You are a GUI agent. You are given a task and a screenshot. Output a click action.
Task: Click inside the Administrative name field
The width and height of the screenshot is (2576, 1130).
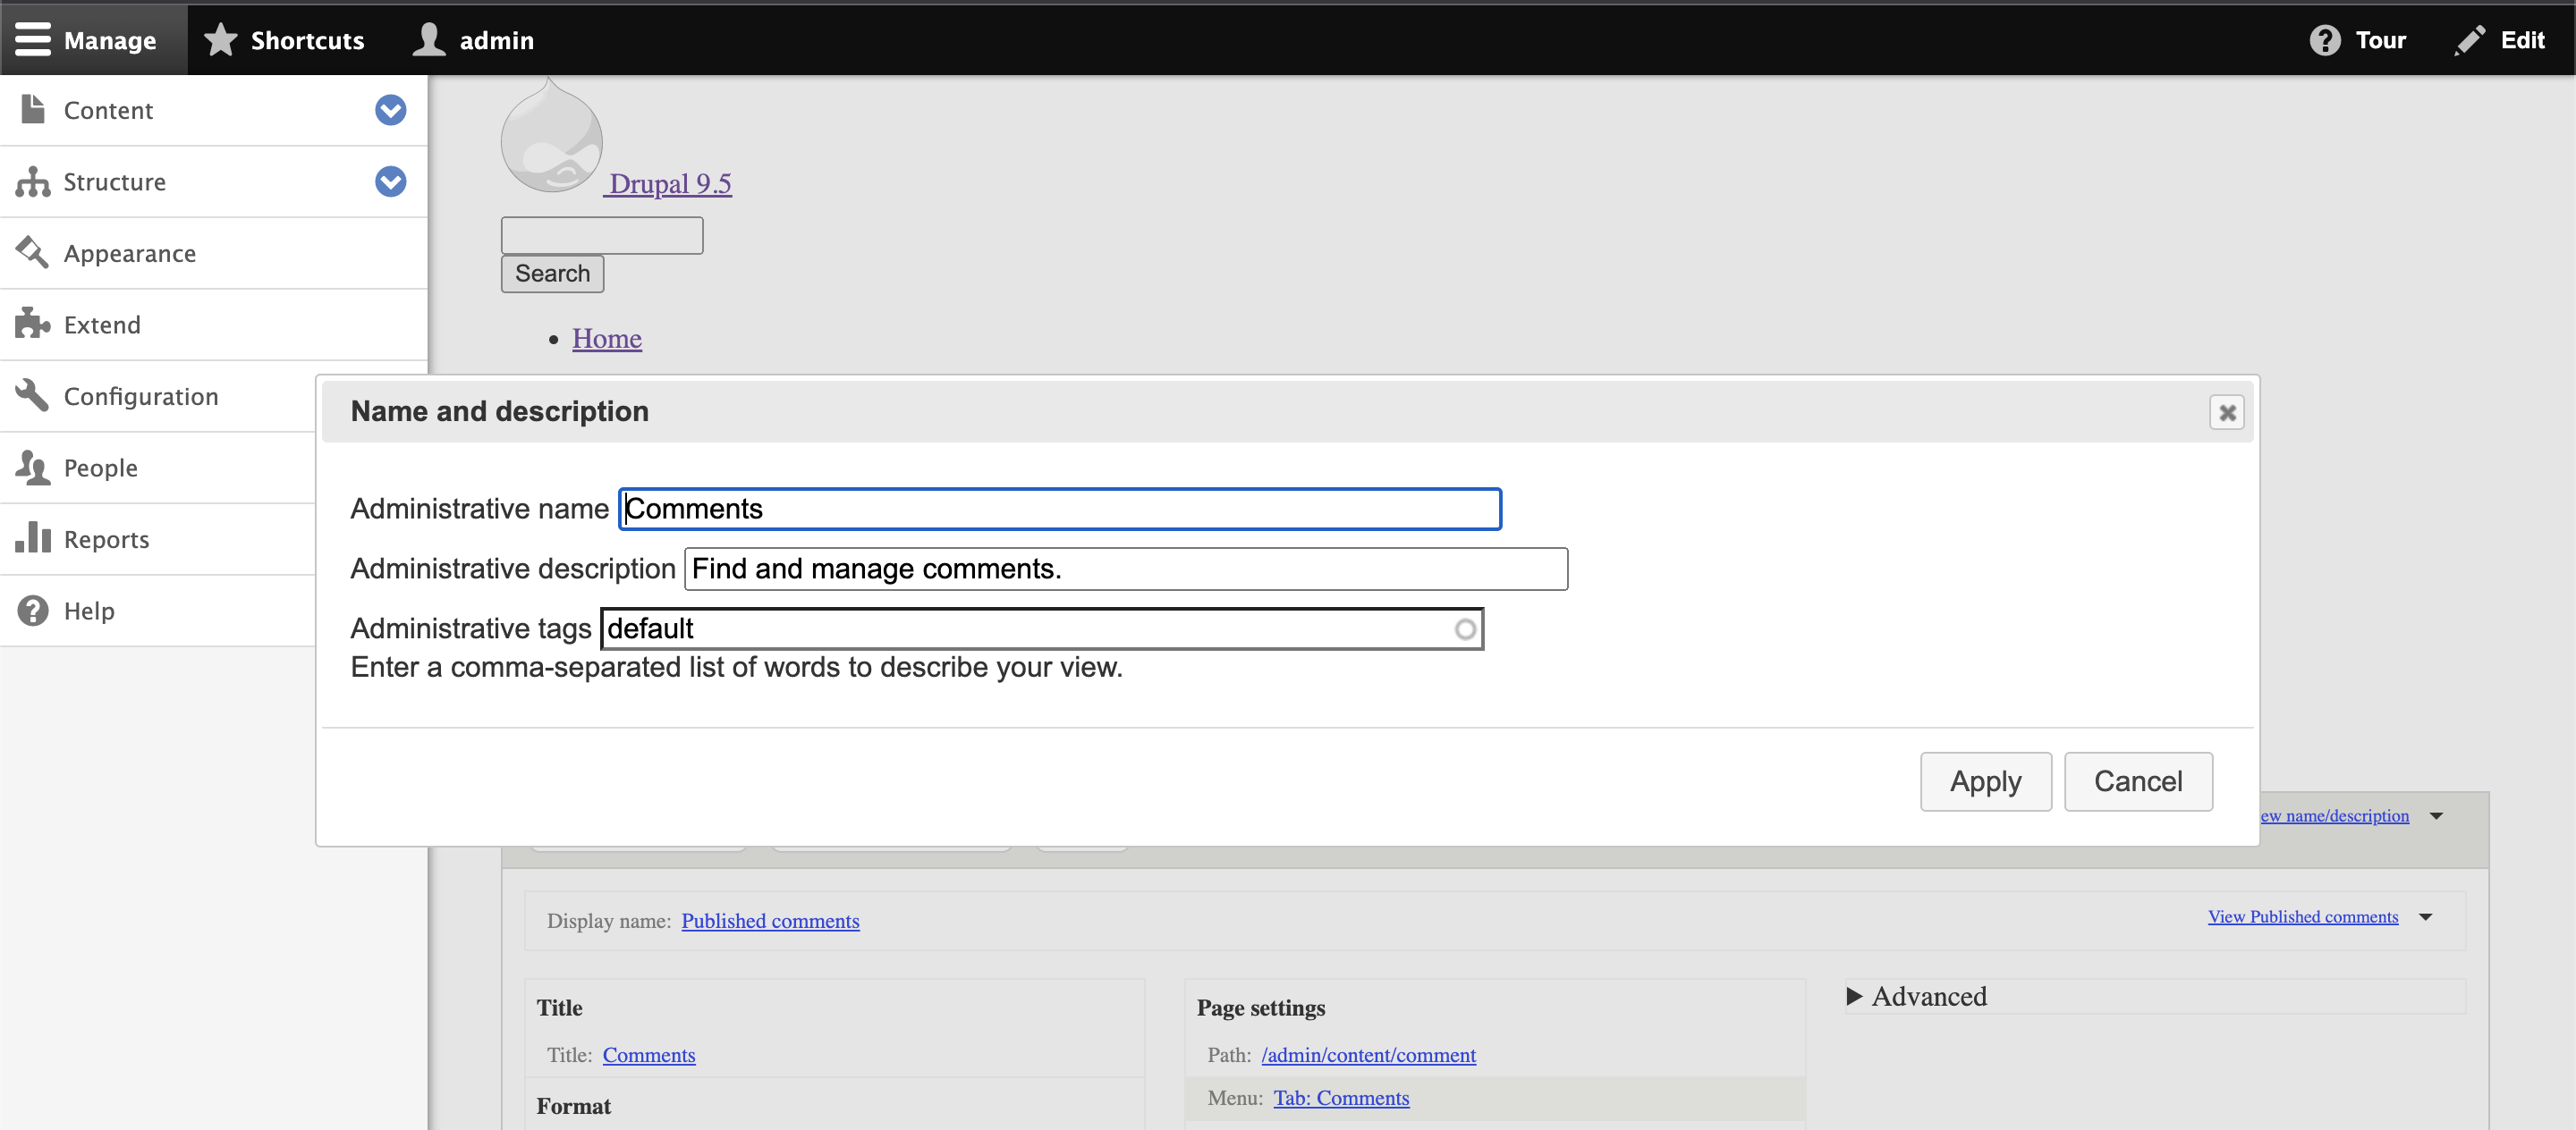pyautogui.click(x=1059, y=509)
